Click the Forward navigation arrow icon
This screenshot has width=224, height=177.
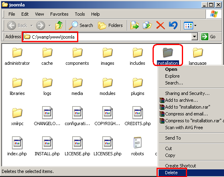coord(41,25)
